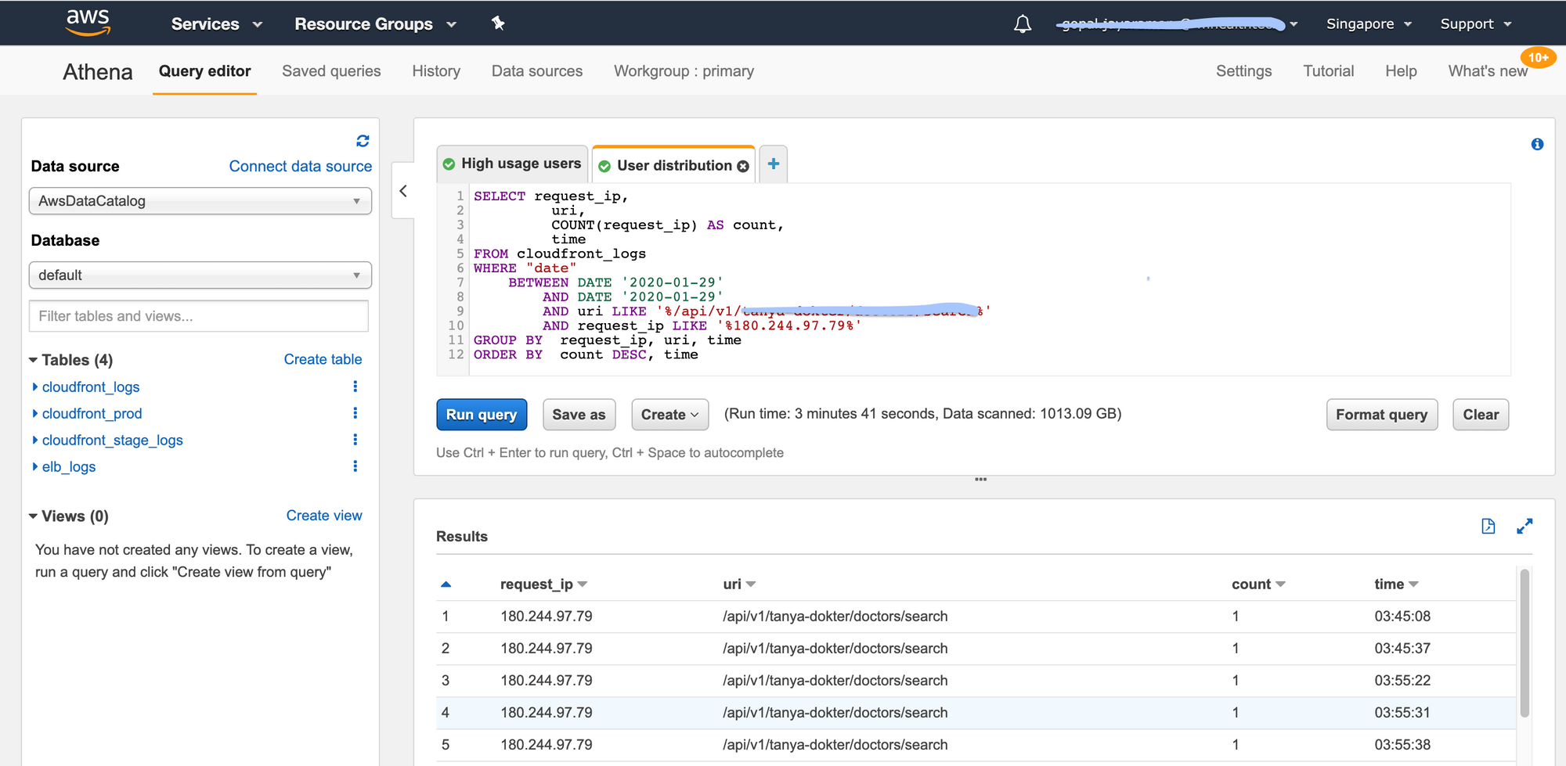Open actions menu for cloudfront_stage_logs table

[355, 440]
